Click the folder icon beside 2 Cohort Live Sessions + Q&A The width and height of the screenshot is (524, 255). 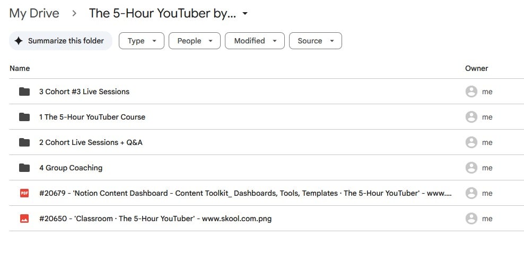point(24,142)
